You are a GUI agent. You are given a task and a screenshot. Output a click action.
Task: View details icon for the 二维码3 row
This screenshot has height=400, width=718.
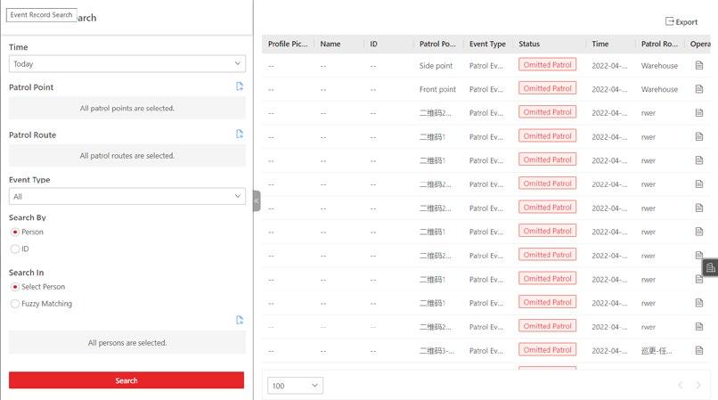coord(699,350)
